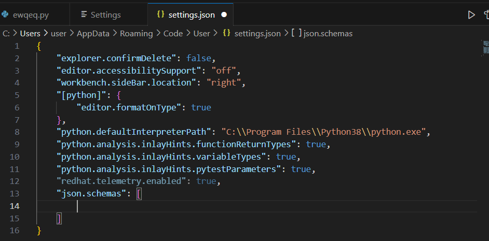Click "workbench.sideBar.location" key
This screenshot has height=241, width=489.
126,83
